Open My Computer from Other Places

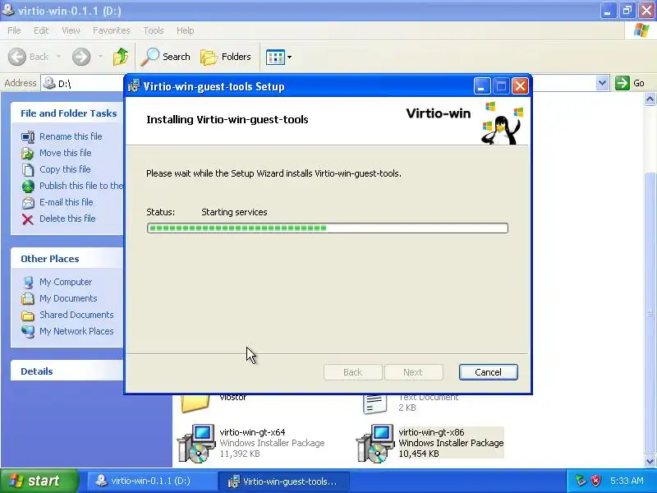click(x=66, y=282)
